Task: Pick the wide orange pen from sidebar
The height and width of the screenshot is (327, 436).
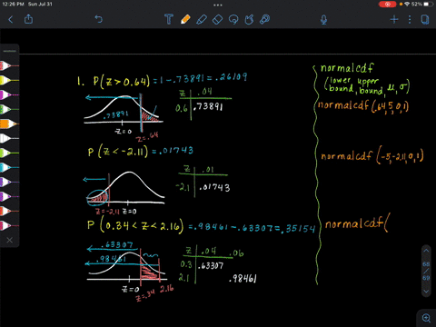Action: point(9,124)
